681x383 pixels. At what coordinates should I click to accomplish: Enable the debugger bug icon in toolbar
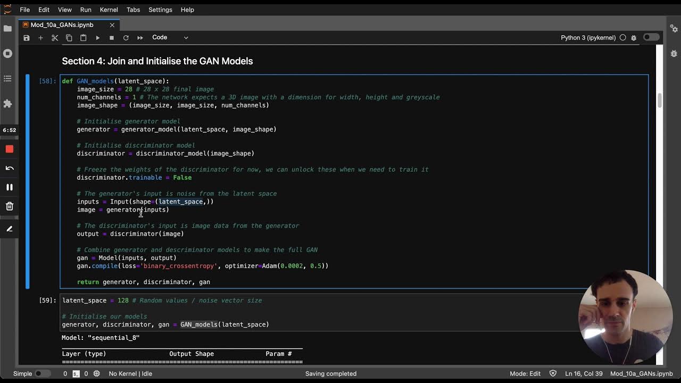click(x=634, y=38)
